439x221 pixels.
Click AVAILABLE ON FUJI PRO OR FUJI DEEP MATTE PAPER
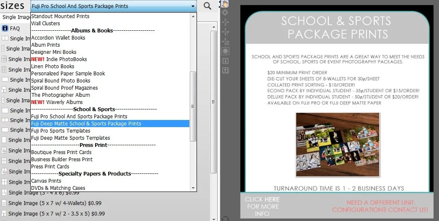coord(324,103)
